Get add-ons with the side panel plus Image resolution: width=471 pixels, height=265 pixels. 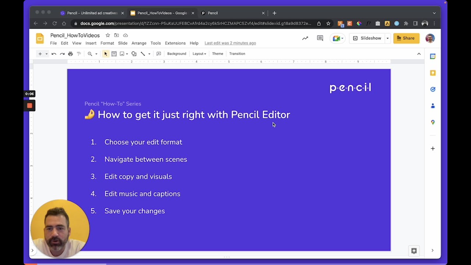click(433, 149)
